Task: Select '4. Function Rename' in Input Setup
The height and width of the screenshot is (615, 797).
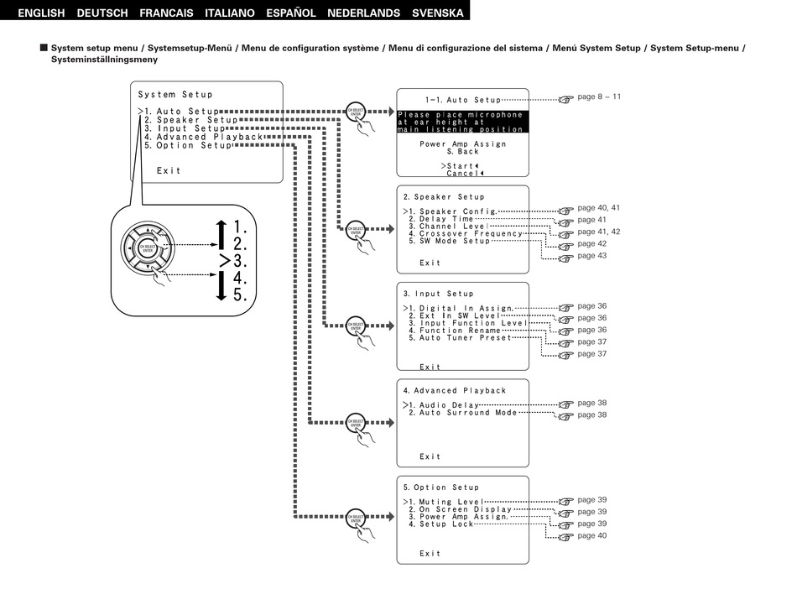Action: point(455,331)
